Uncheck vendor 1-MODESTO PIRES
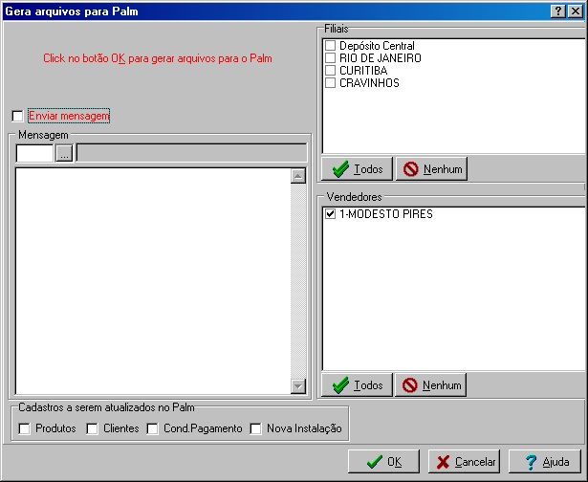Viewport: 588px width, 482px height. pyautogui.click(x=330, y=214)
